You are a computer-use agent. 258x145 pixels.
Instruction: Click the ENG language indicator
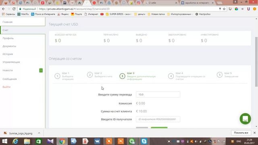tap(239, 141)
